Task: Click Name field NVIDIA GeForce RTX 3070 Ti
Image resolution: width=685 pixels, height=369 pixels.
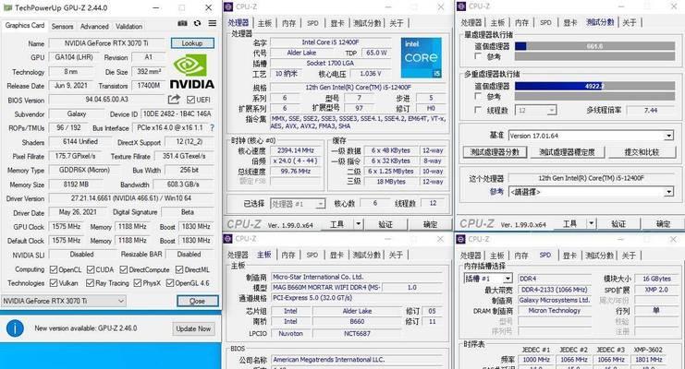Action: click(x=106, y=43)
